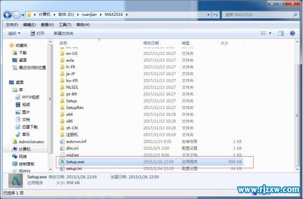Select Administrator in the navigation pane
The height and width of the screenshot is (199, 303).
click(x=28, y=141)
